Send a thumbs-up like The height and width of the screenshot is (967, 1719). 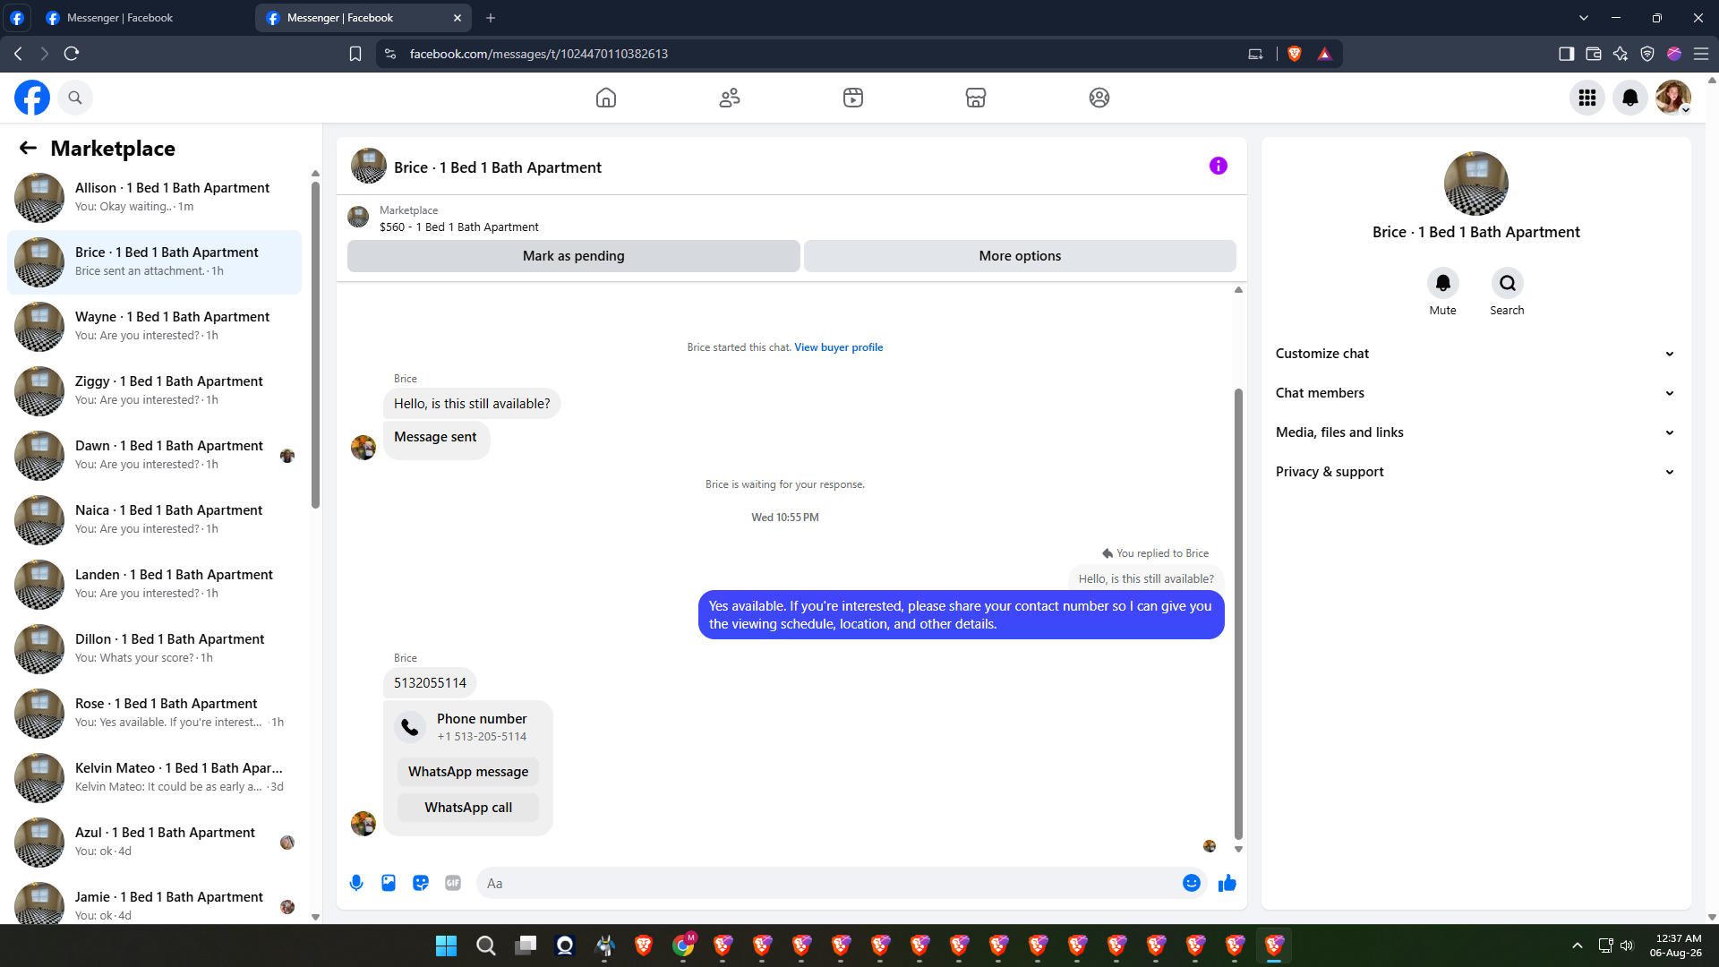pos(1227,883)
